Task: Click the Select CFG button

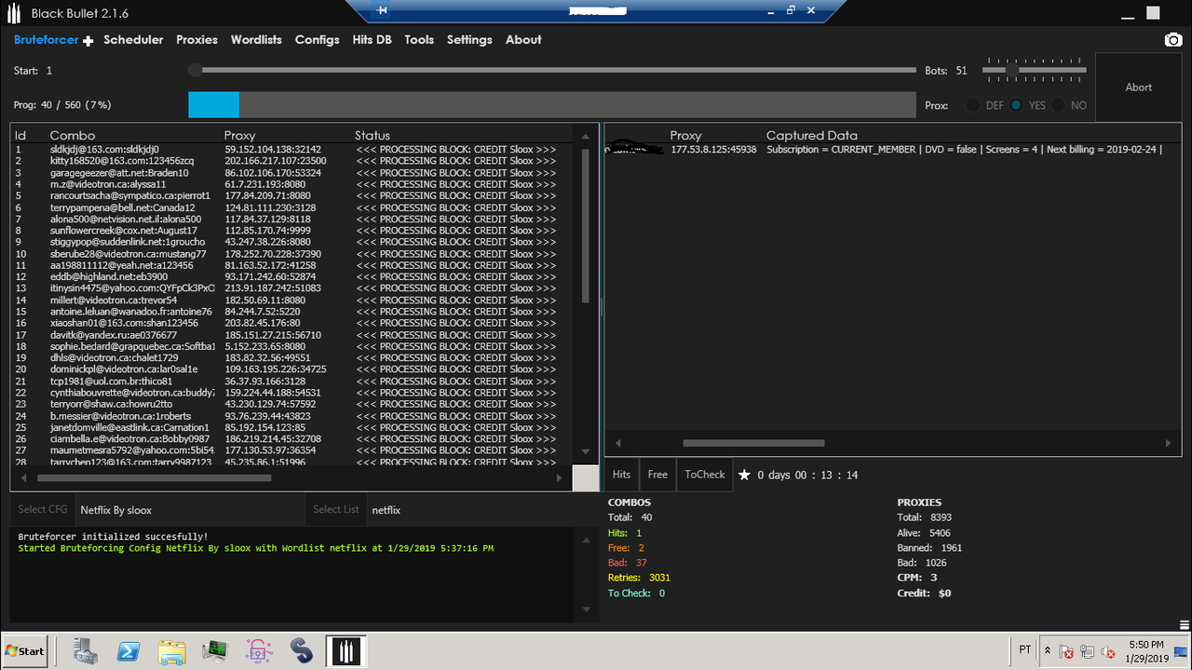Action: point(43,509)
